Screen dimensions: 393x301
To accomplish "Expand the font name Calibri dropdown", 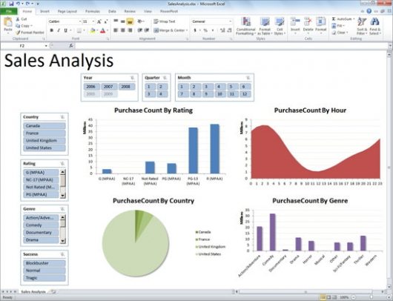I will point(80,21).
